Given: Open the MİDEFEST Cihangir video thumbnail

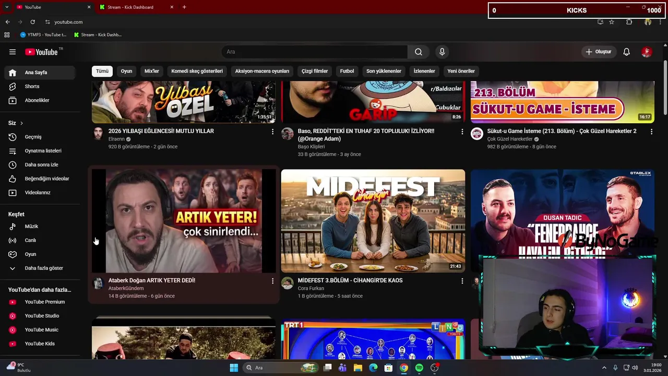Looking at the screenshot, I should [373, 221].
